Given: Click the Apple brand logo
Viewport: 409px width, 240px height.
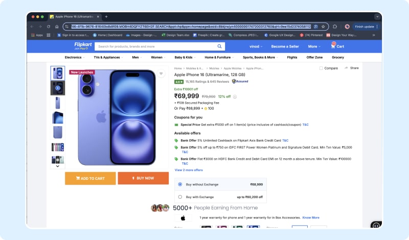Looking at the screenshot, I should click(x=183, y=218).
